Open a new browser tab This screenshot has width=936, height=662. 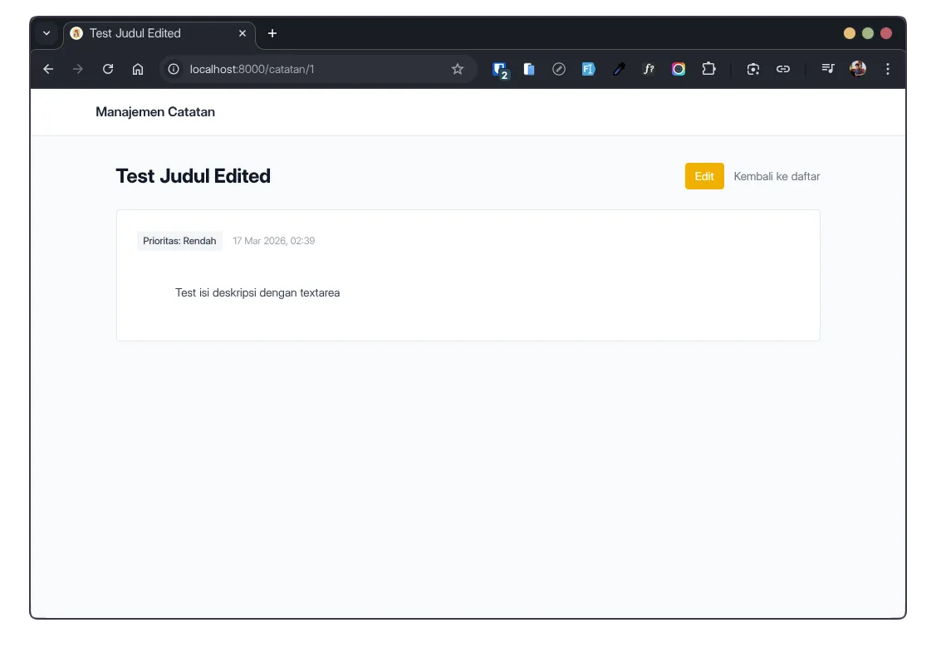272,33
